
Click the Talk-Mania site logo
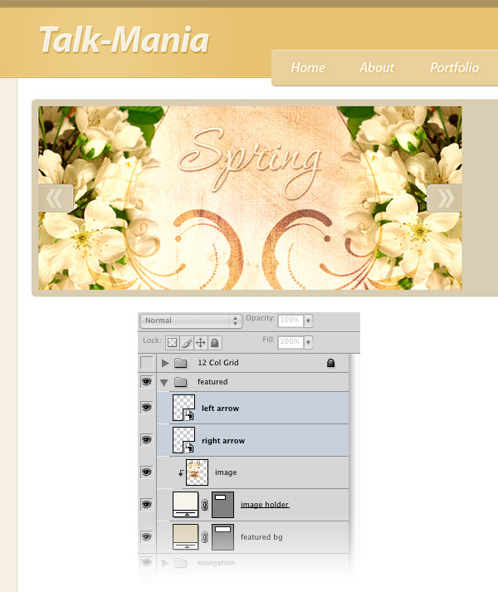pos(124,39)
